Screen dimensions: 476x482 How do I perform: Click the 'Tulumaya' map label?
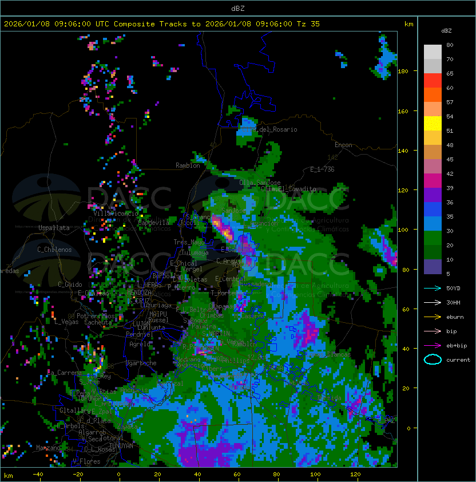(x=195, y=252)
